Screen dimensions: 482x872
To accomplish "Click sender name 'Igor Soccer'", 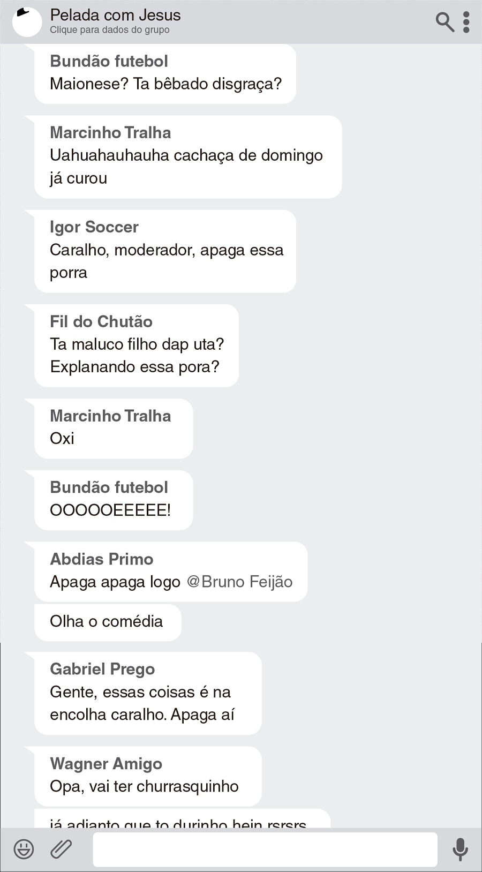I will tap(94, 227).
